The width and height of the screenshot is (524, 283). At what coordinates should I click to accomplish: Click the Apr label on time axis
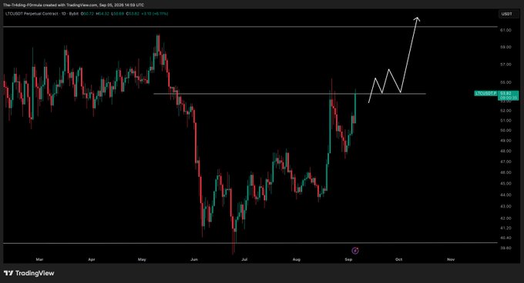coord(92,259)
